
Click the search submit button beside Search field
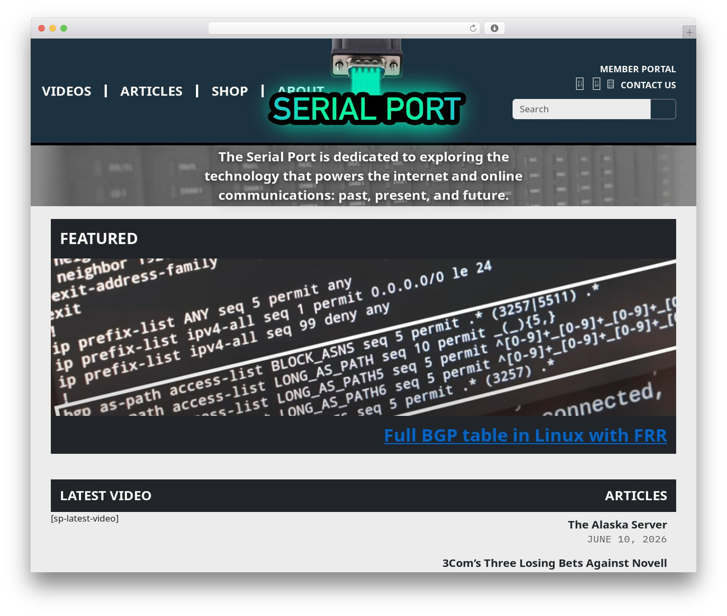[x=663, y=109]
